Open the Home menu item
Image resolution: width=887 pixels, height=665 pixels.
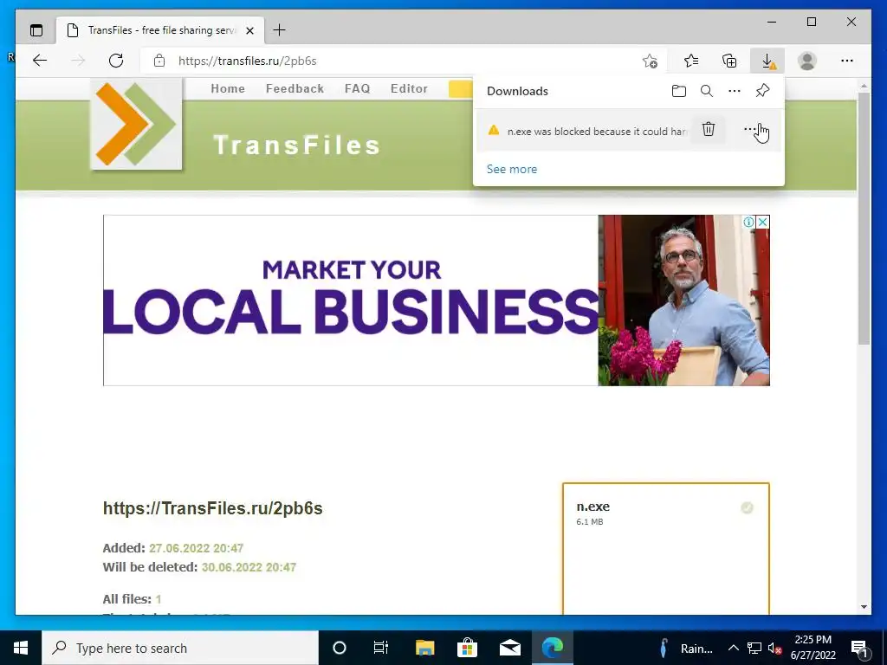point(228,89)
